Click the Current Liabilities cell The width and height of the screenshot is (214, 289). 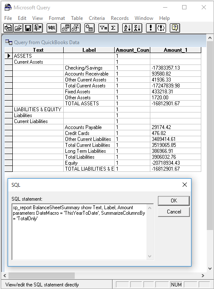(x=38, y=121)
